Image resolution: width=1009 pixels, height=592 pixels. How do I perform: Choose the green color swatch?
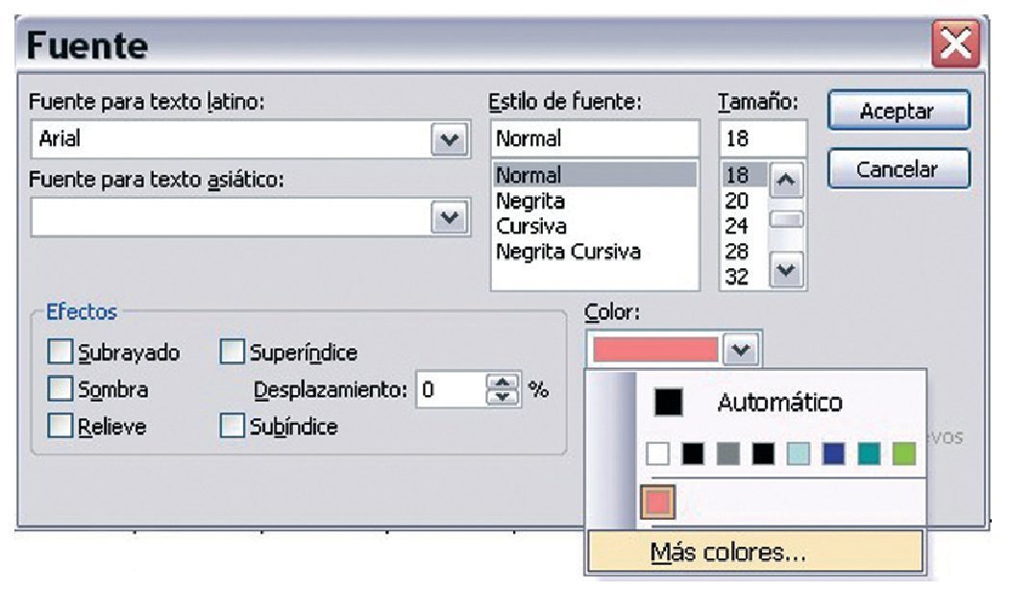(x=903, y=454)
